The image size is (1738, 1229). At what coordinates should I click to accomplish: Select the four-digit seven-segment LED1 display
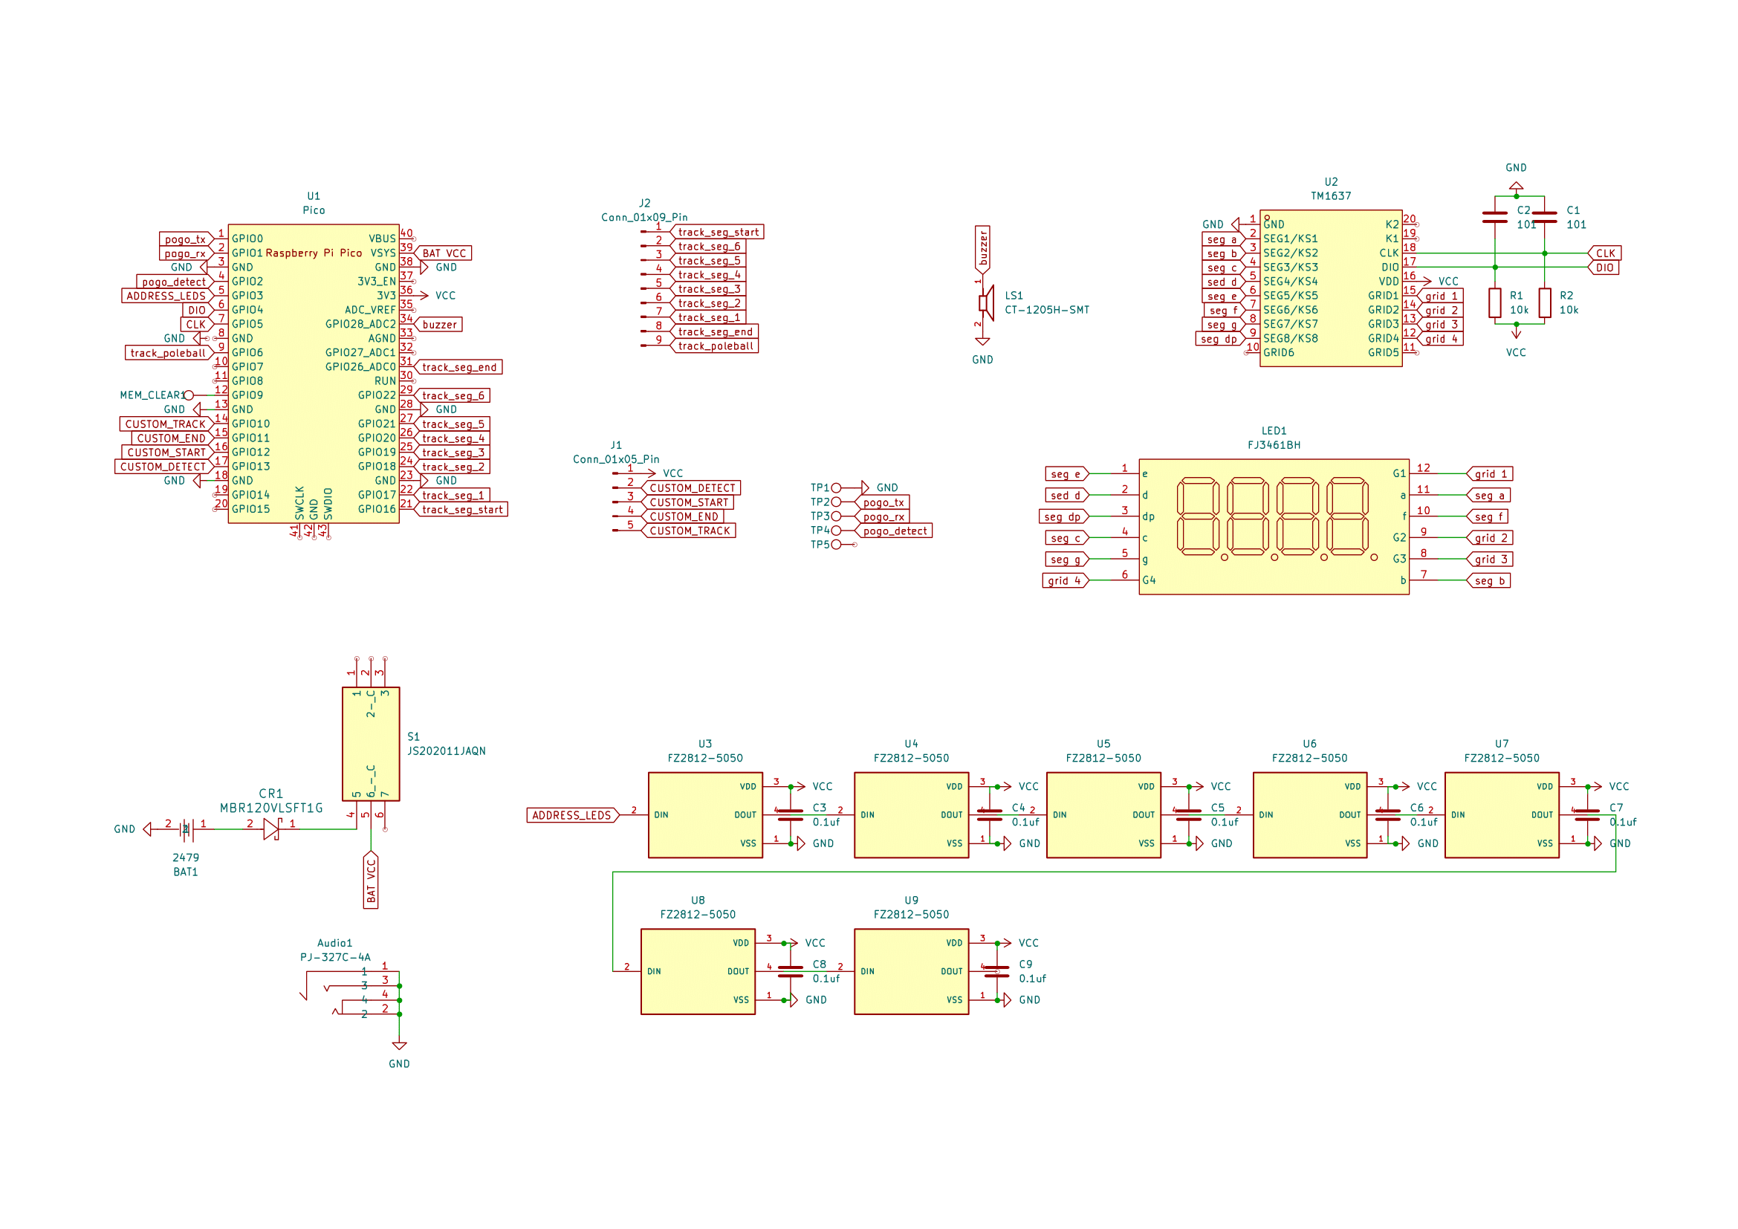(1274, 526)
